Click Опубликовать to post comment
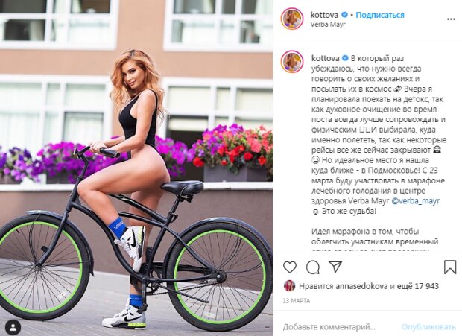 click(428, 327)
